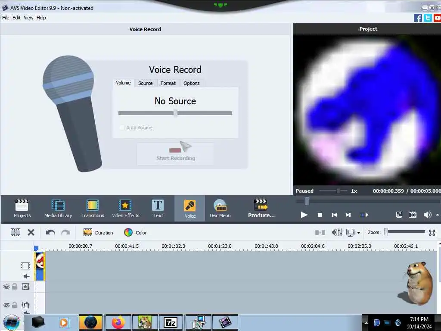
Task: Open Firefox from the taskbar
Action: 118,322
